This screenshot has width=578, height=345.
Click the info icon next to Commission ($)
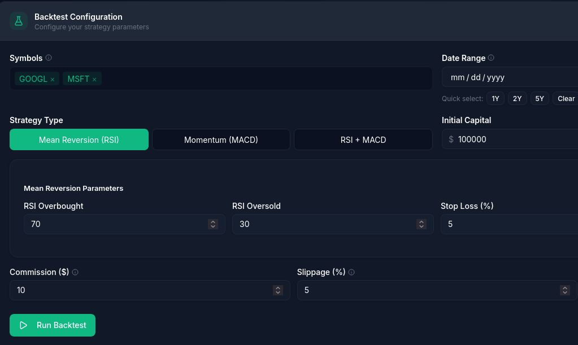click(75, 272)
